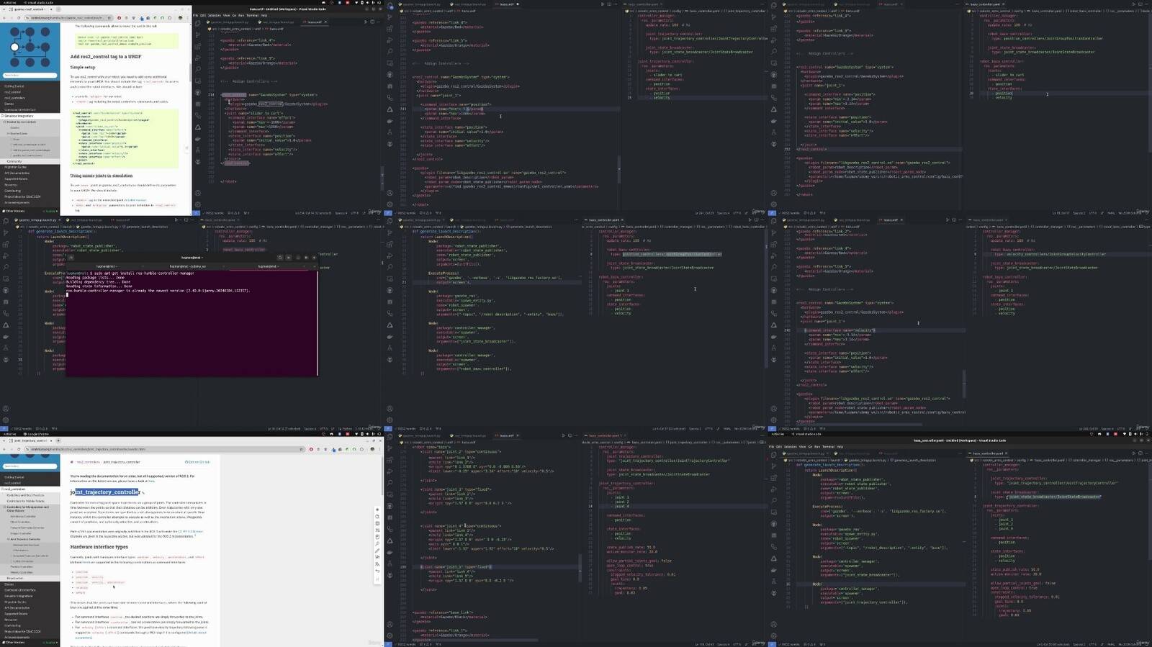The width and height of the screenshot is (1152, 647).
Task: Click undo arrow in floating annotation toolbar
Action: coord(377,571)
